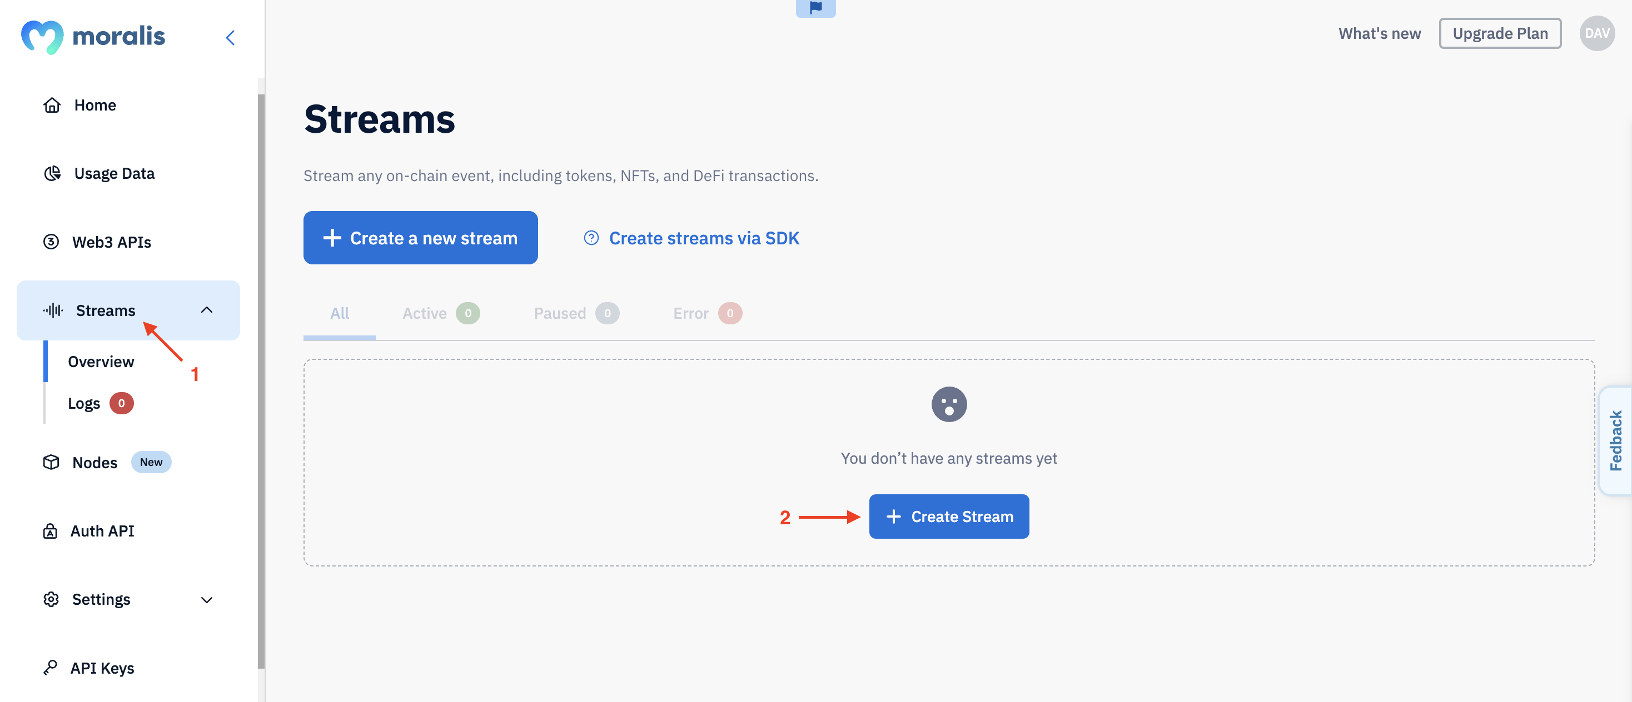This screenshot has height=702, width=1632.
Task: Switch to the Error streams tab
Action: [x=708, y=313]
